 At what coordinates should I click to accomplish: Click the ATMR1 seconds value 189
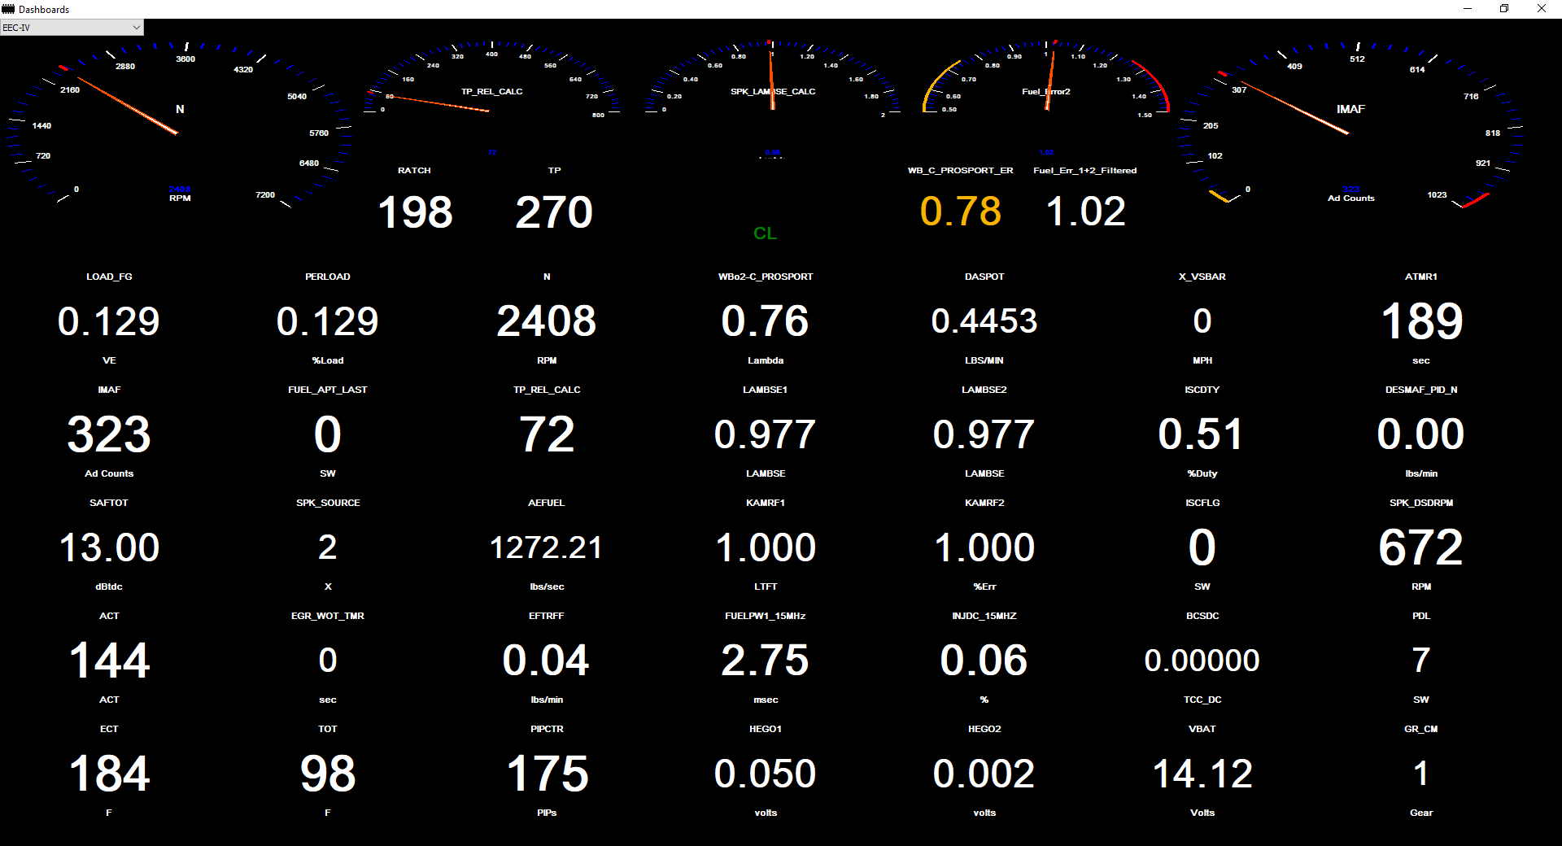pyautogui.click(x=1421, y=321)
